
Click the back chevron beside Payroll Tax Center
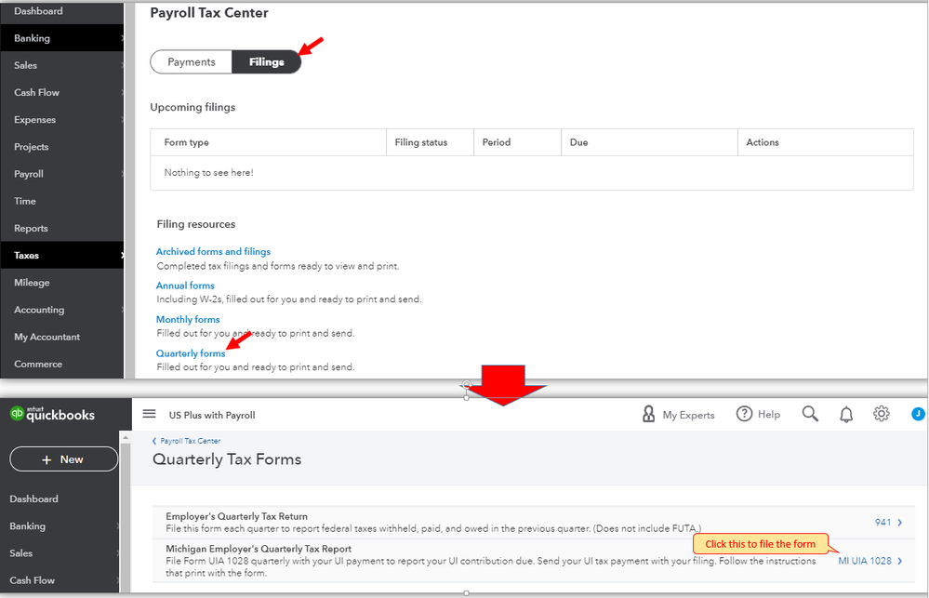point(154,441)
